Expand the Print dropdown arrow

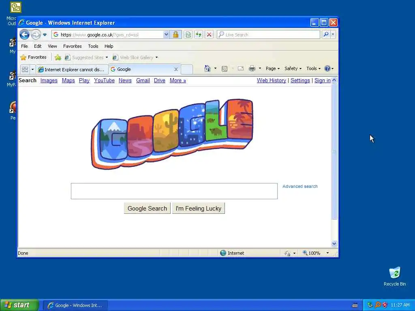pos(260,68)
